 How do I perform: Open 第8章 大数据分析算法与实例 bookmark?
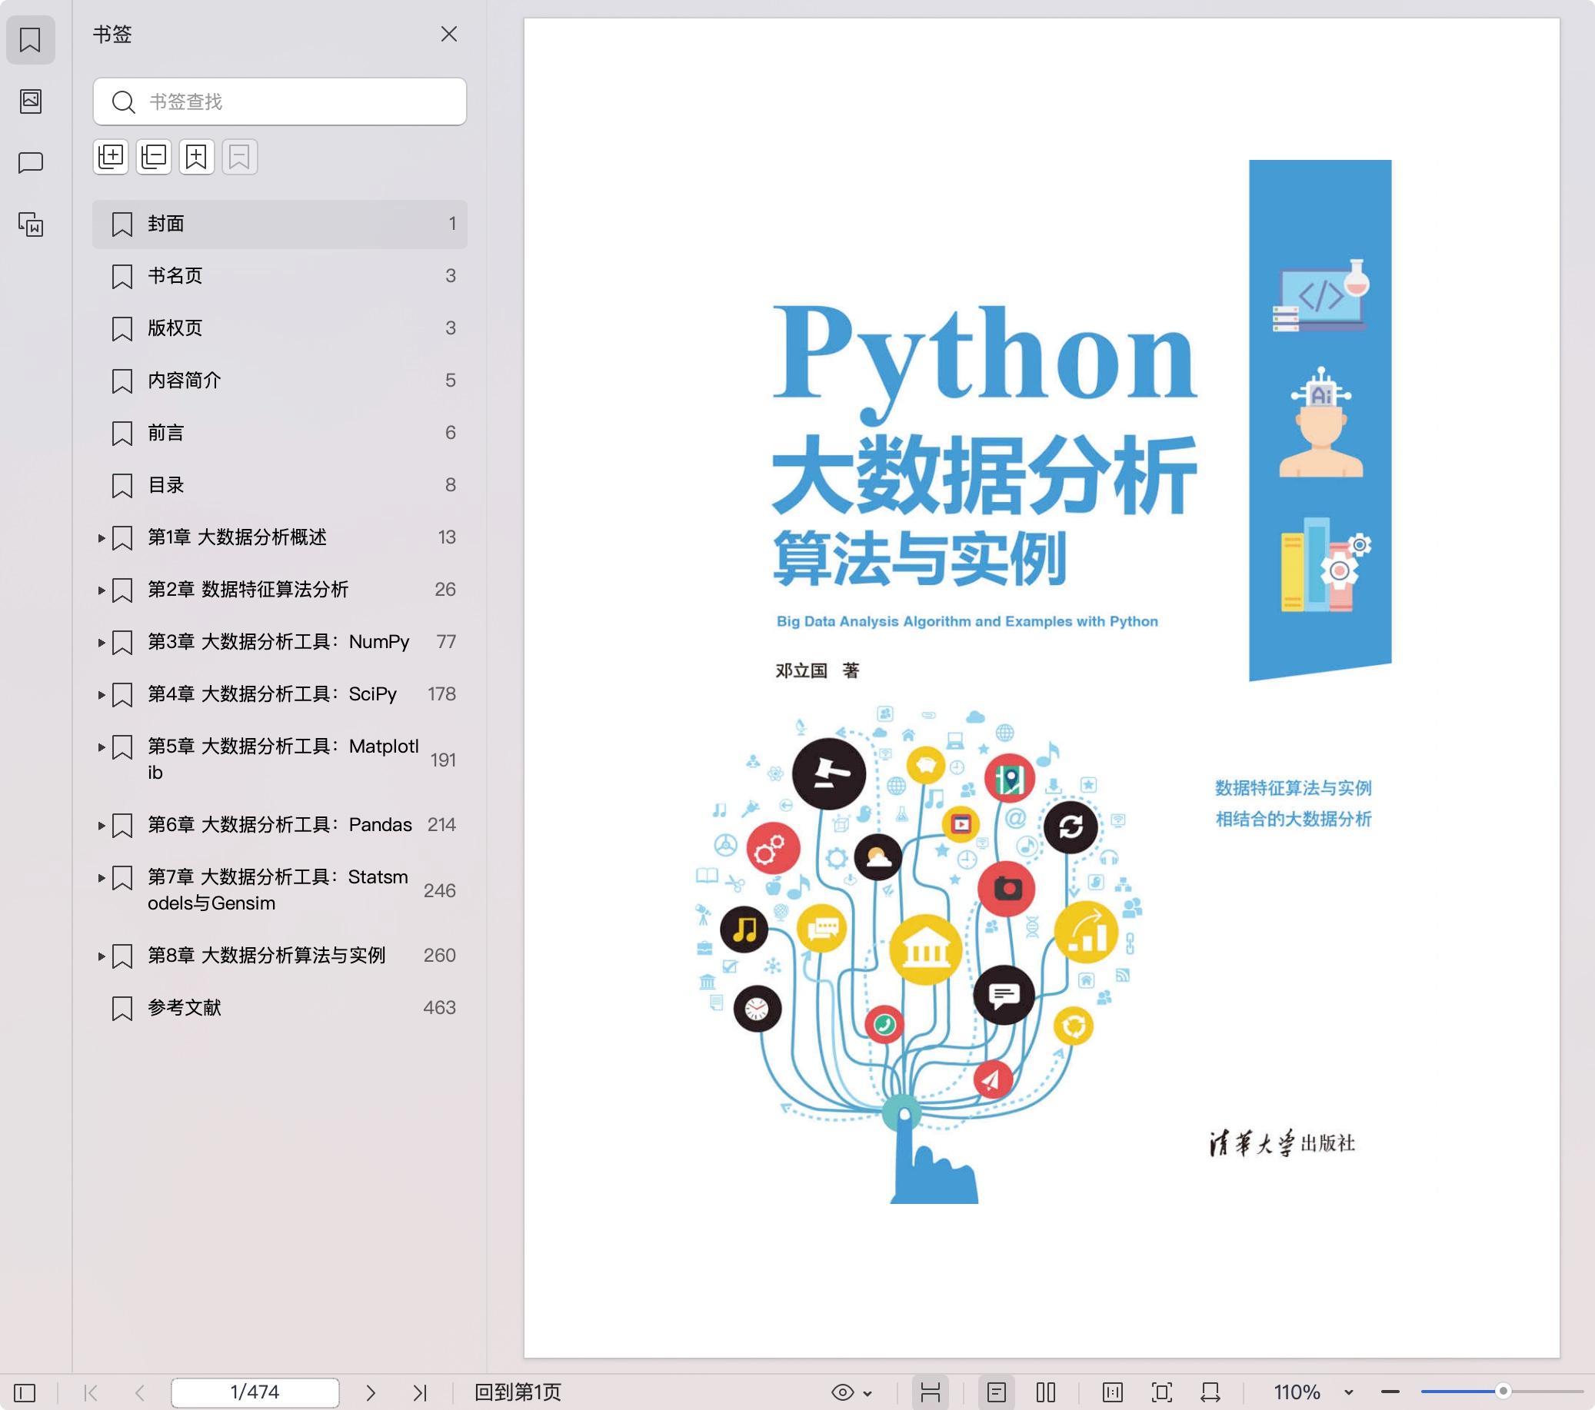point(279,956)
